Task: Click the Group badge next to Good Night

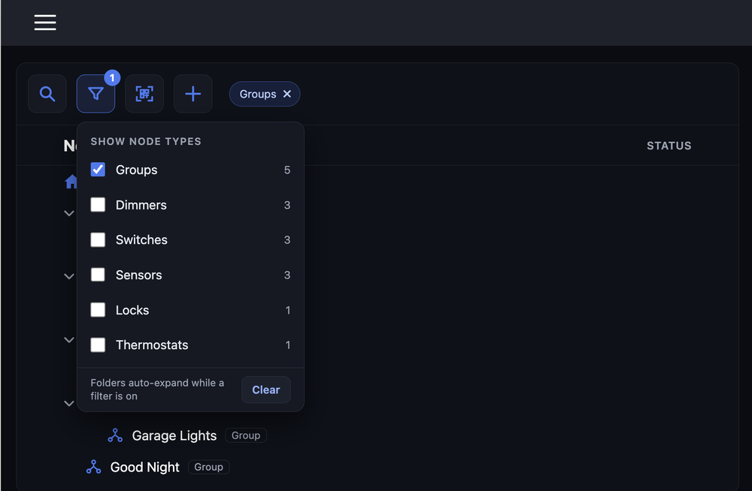Action: click(x=208, y=467)
